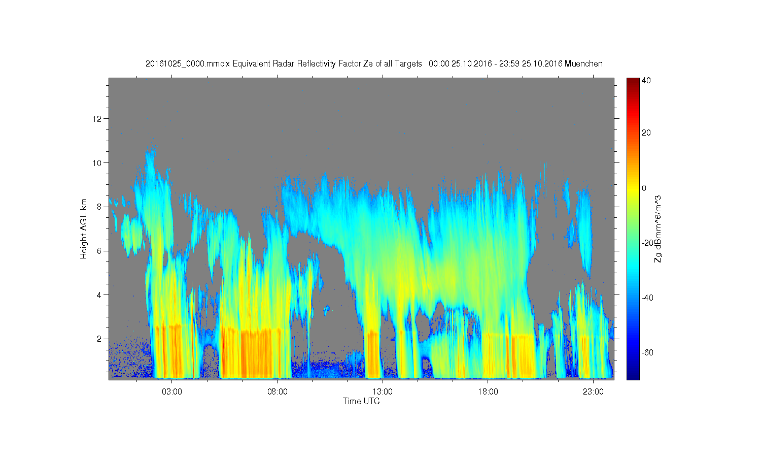Click the colorbar label '20'
The height and width of the screenshot is (457, 761).
point(646,133)
